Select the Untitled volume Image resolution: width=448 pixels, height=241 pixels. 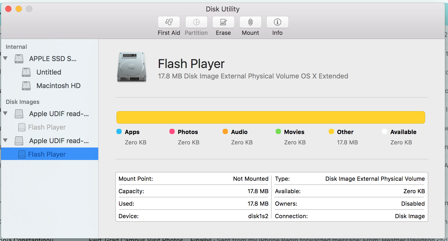click(x=49, y=72)
